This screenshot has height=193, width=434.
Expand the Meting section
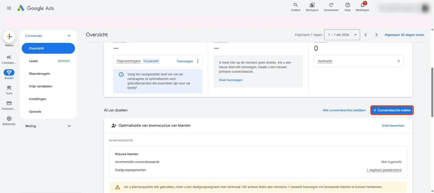click(x=69, y=126)
